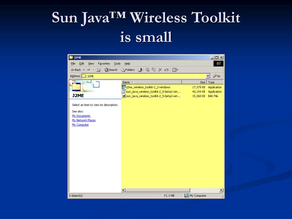The height and width of the screenshot is (219, 292).
Task: Open the File menu
Action: (x=73, y=64)
